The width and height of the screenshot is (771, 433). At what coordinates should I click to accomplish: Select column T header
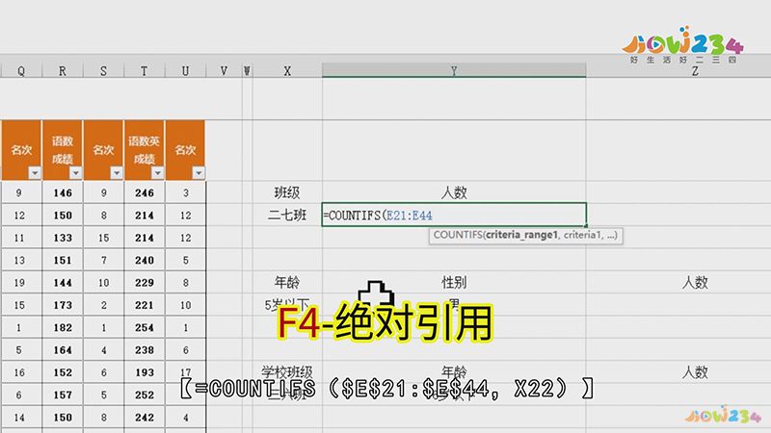144,71
